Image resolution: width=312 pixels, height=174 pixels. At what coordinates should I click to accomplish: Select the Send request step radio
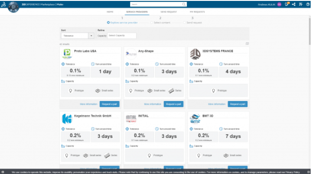coord(185,23)
